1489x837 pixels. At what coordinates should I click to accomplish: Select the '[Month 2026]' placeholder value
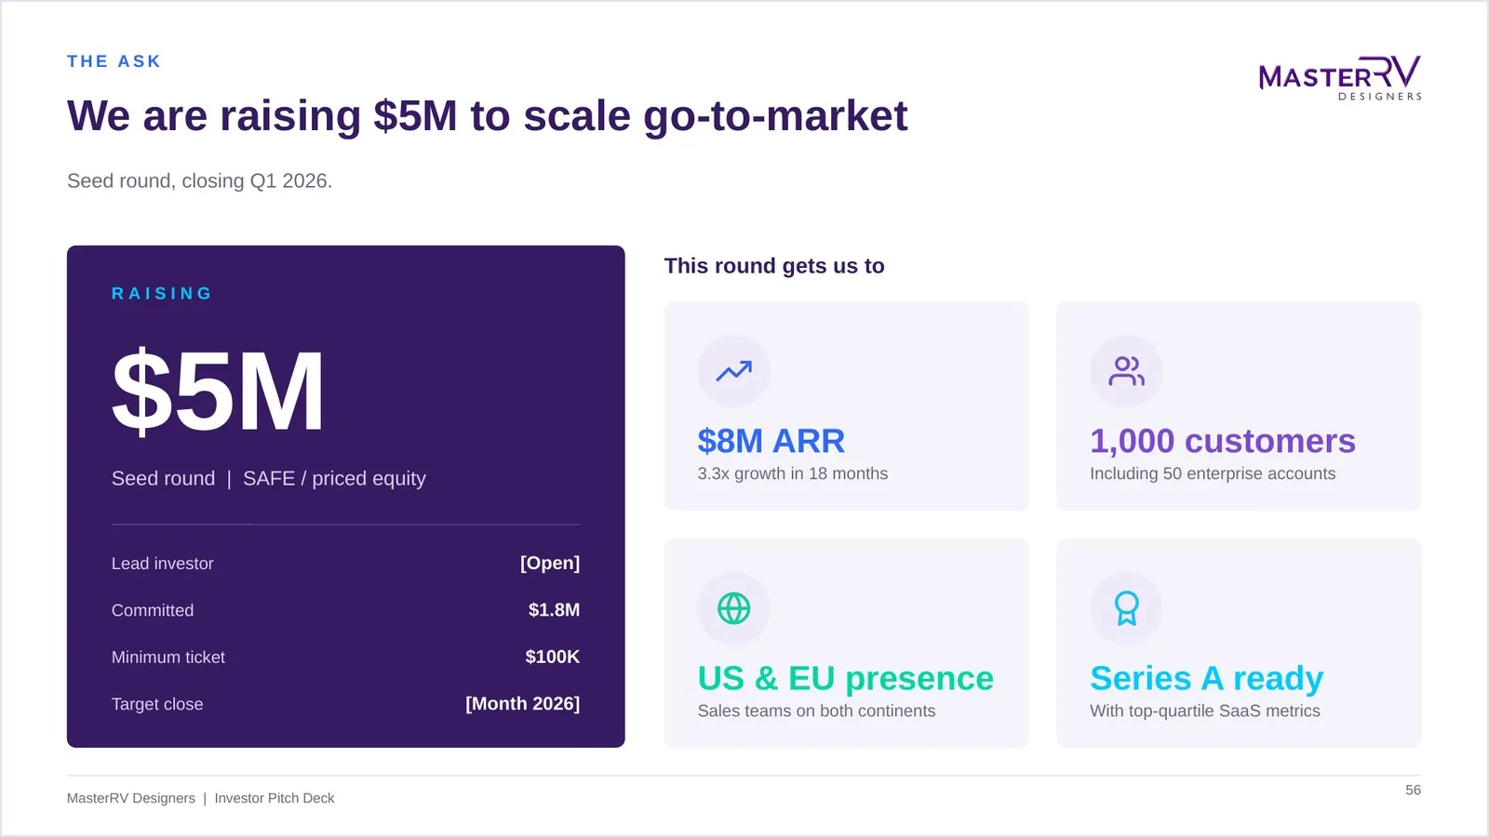(522, 703)
